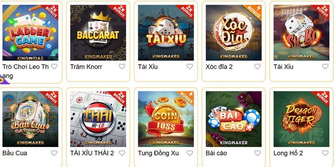Open the Coin Toss game image

pos(166,119)
